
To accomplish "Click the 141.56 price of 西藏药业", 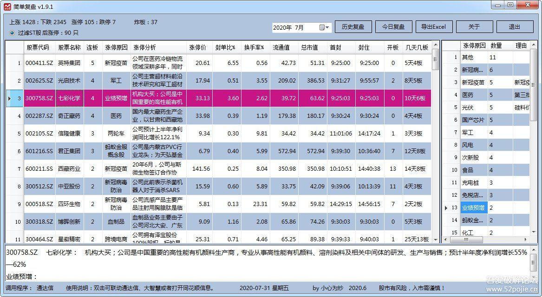I will (x=199, y=168).
